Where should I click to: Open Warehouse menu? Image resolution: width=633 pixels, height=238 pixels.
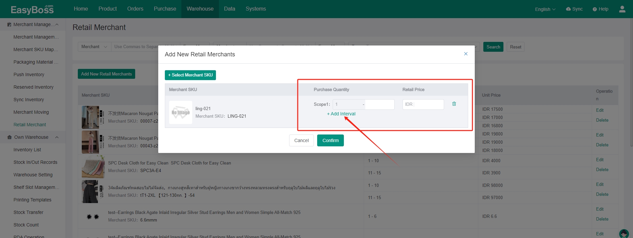pyautogui.click(x=200, y=9)
